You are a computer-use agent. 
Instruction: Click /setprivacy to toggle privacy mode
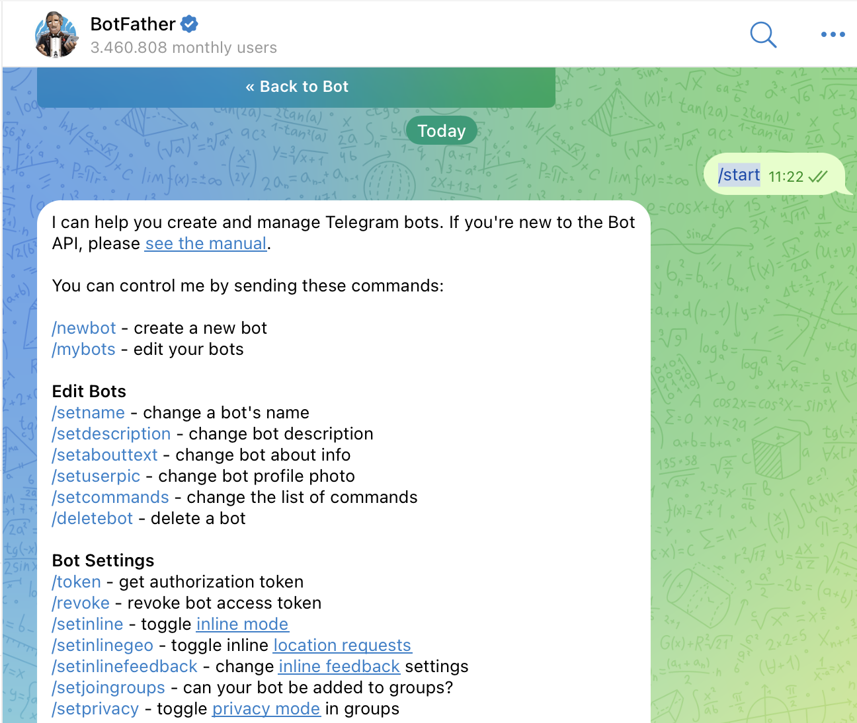(x=95, y=708)
